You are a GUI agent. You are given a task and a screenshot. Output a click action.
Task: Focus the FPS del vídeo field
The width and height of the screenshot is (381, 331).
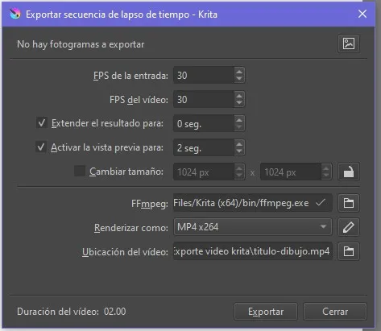click(x=204, y=99)
